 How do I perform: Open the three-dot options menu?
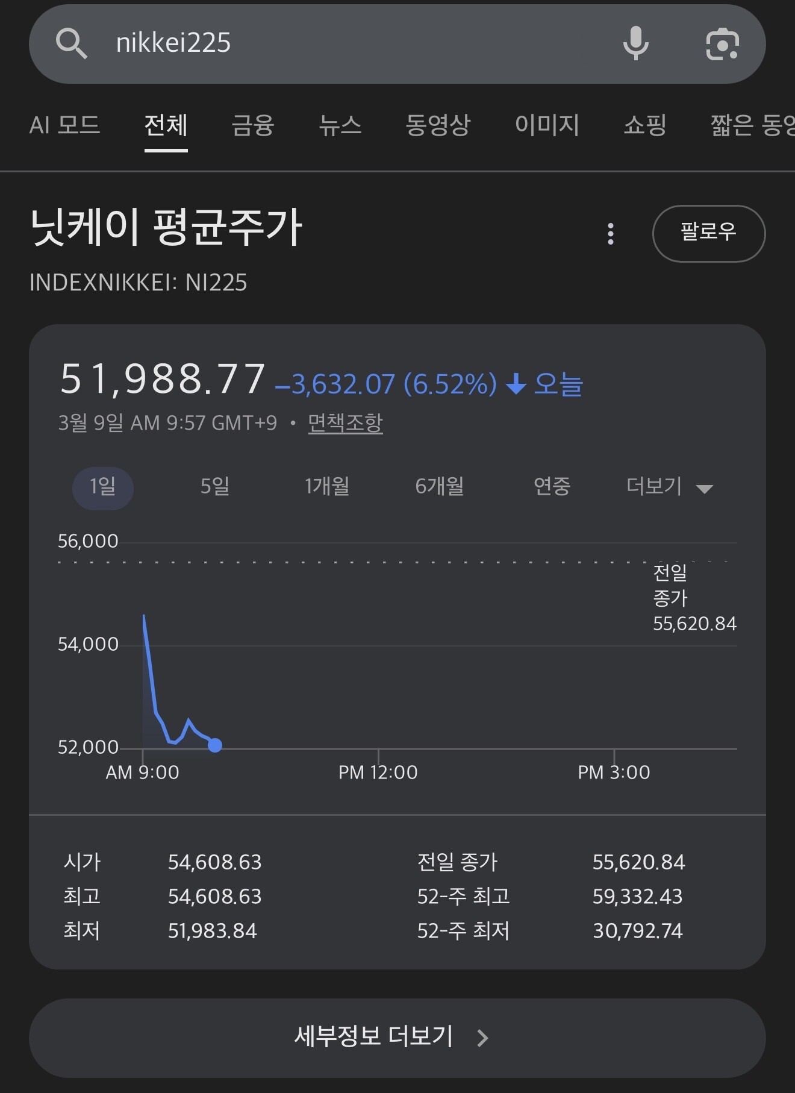click(x=611, y=234)
